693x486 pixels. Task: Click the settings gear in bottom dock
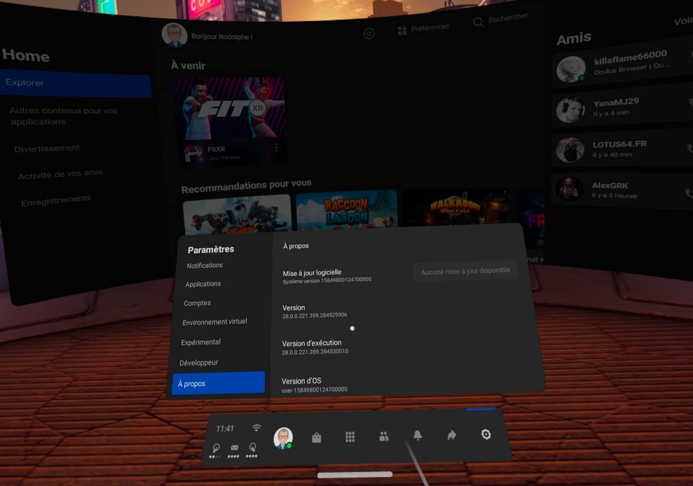click(x=486, y=434)
